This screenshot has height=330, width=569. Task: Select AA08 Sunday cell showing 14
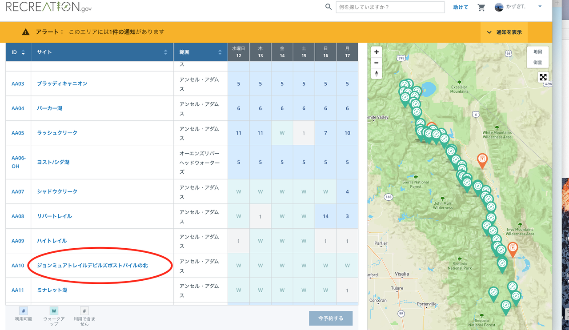(x=326, y=216)
